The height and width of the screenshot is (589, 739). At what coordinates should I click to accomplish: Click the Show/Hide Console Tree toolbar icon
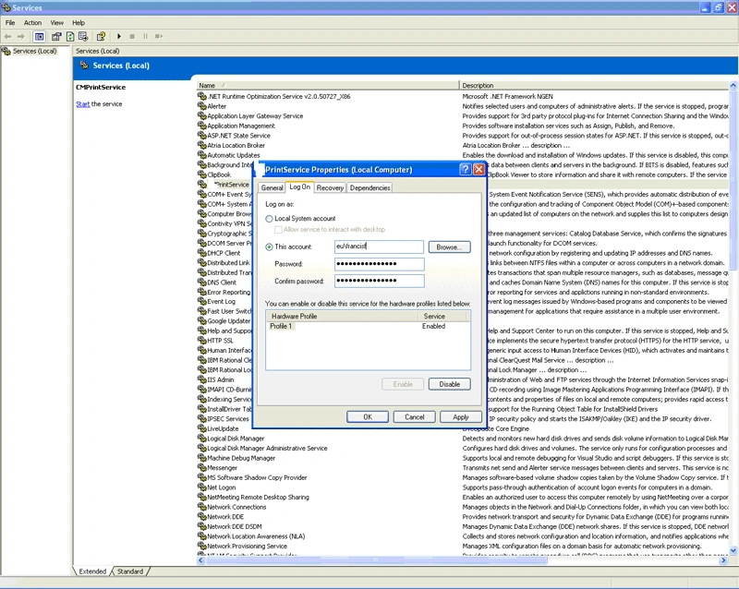click(40, 36)
